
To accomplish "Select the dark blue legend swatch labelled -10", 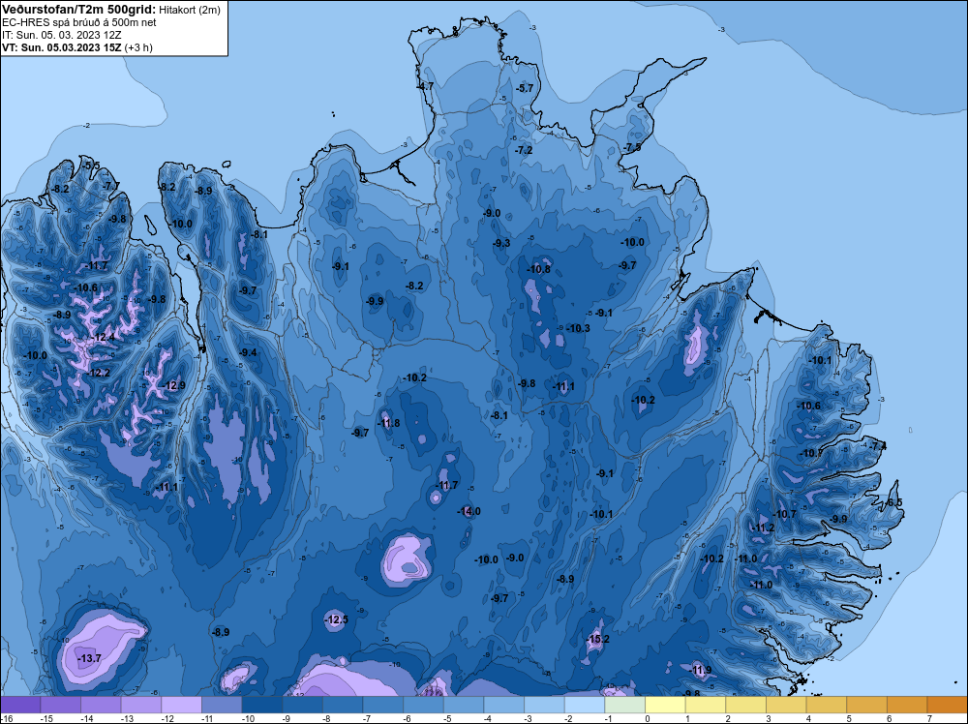I will click(261, 705).
